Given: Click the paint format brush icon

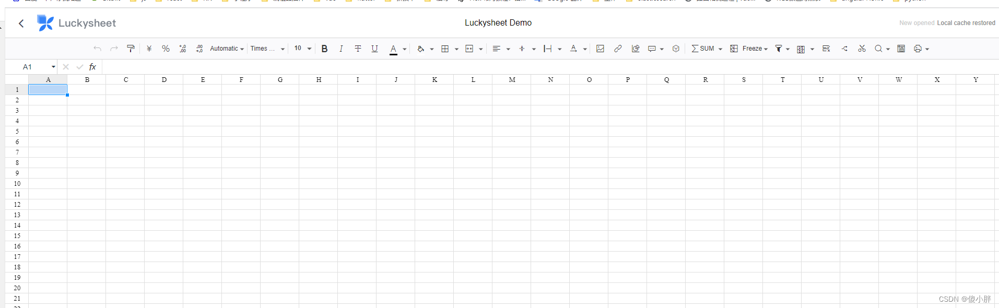Looking at the screenshot, I should [x=131, y=49].
